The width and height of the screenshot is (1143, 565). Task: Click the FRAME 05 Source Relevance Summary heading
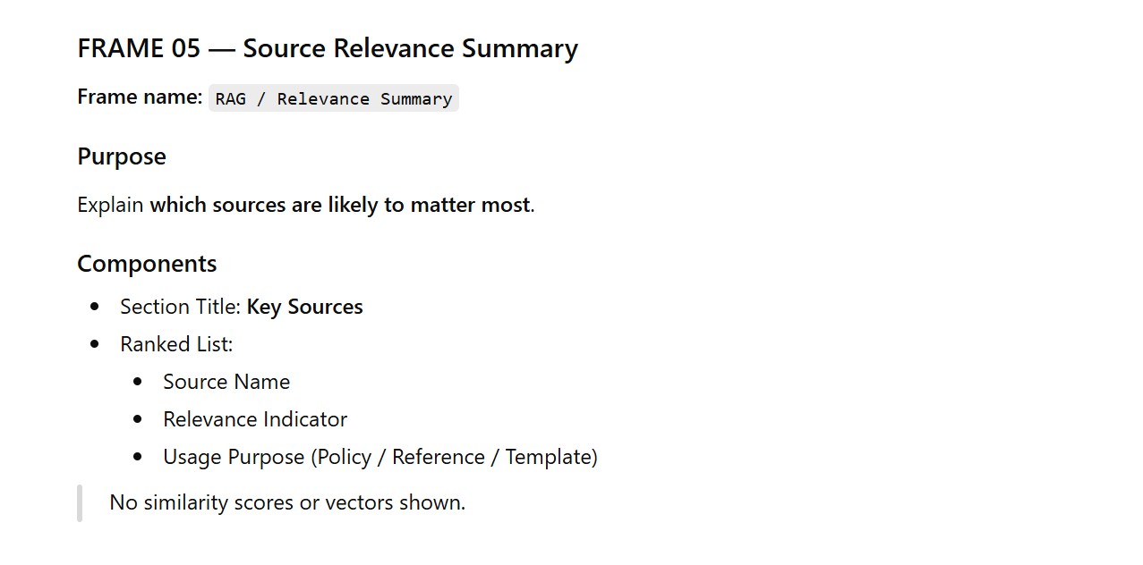point(328,48)
